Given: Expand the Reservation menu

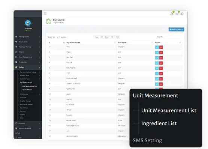Looking at the screenshot, I should pos(28,42).
